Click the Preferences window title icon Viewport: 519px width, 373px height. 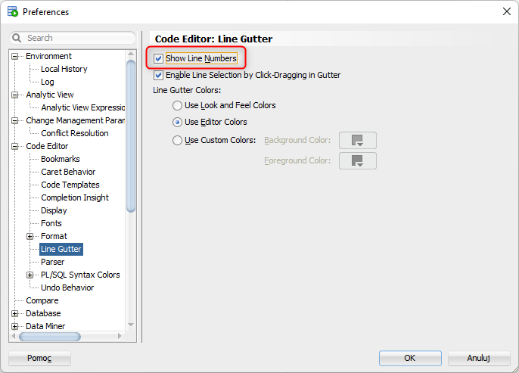12,12
